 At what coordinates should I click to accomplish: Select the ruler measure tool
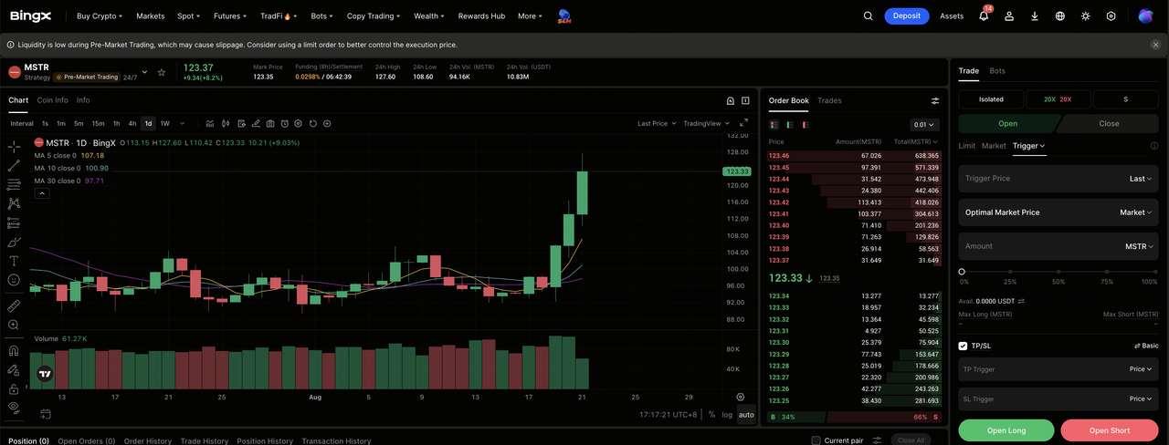point(14,305)
